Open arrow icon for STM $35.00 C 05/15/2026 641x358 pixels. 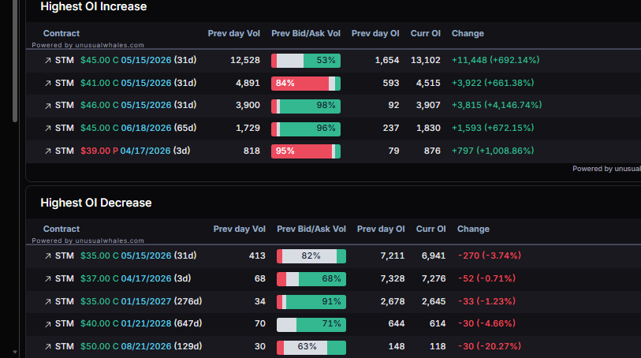click(x=48, y=256)
